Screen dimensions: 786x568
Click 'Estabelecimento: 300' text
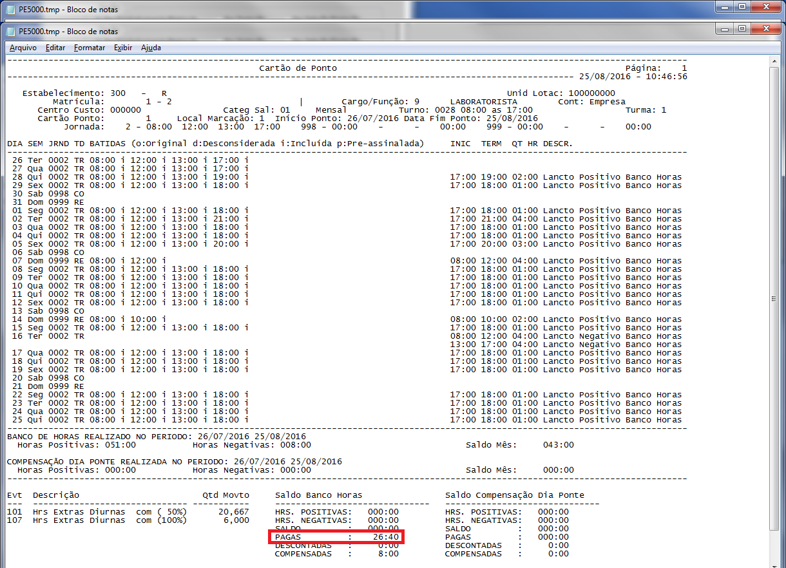pos(74,93)
